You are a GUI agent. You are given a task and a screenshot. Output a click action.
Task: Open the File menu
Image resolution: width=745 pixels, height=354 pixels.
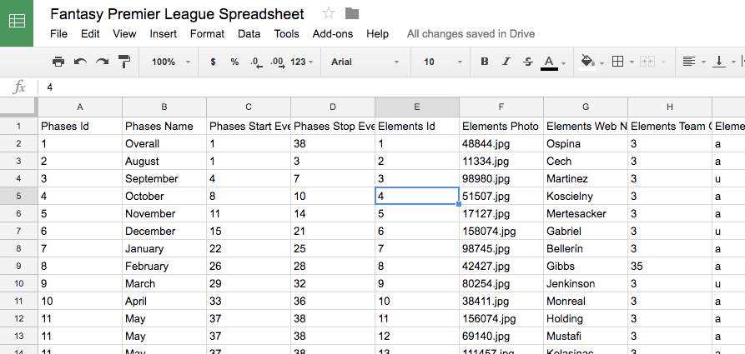click(58, 33)
